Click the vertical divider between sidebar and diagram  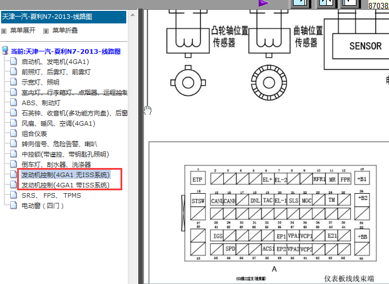pos(141,146)
